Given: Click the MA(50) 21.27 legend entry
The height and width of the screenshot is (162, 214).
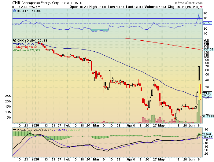Looking at the screenshot, I should (x=24, y=44).
